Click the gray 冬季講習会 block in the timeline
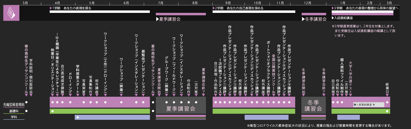The height and width of the screenshot is (129, 411). point(314,105)
